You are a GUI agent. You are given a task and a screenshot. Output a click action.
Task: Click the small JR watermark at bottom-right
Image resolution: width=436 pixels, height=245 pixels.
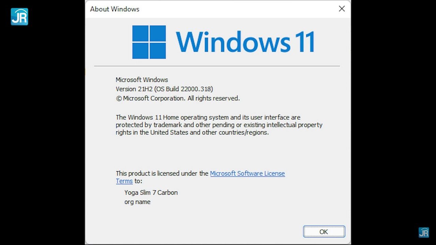click(x=424, y=232)
